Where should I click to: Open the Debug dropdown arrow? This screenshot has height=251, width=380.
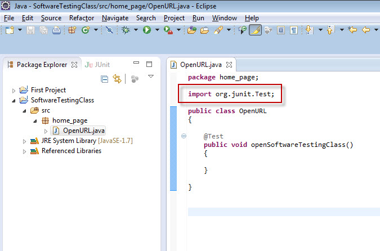136,30
